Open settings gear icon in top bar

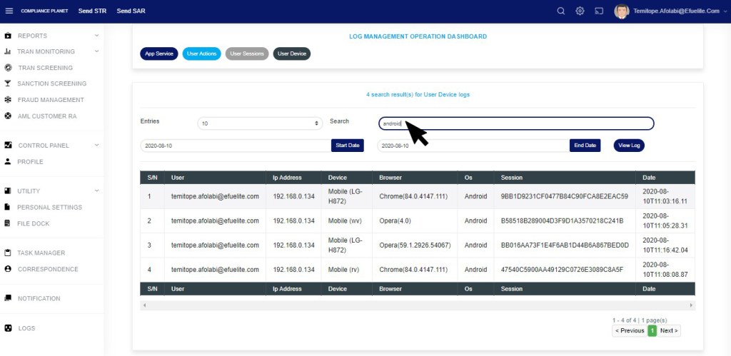point(580,11)
